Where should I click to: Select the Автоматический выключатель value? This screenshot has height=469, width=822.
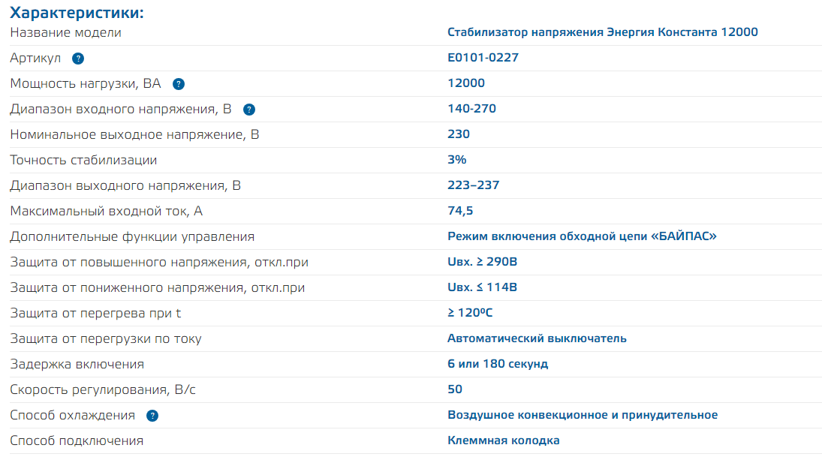tap(537, 338)
